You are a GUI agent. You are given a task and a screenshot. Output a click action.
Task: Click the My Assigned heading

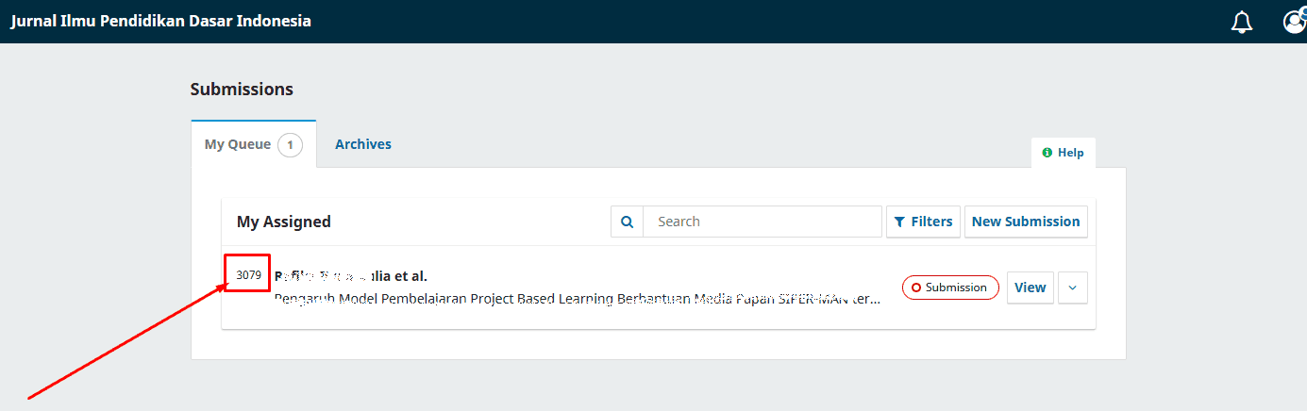(x=283, y=222)
